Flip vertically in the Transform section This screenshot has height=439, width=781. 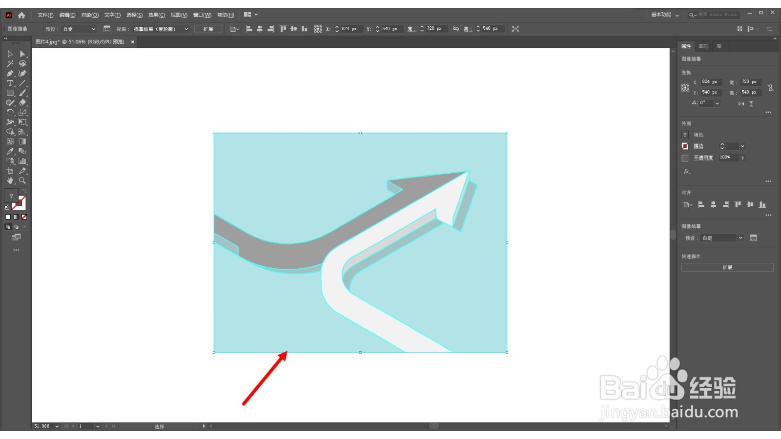(751, 104)
